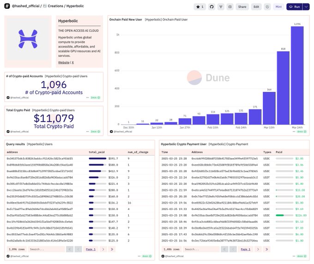Click the refresh status badge on the Query results table

(147, 256)
